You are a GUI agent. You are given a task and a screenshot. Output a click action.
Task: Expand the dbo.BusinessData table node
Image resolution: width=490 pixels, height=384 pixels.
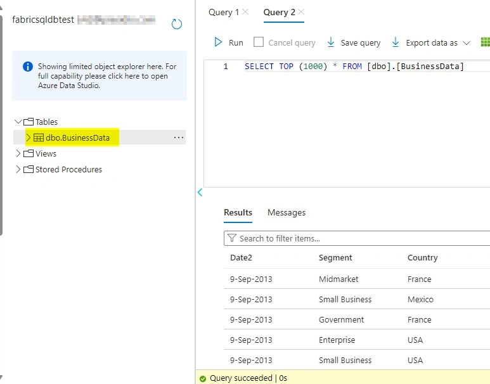coord(29,138)
